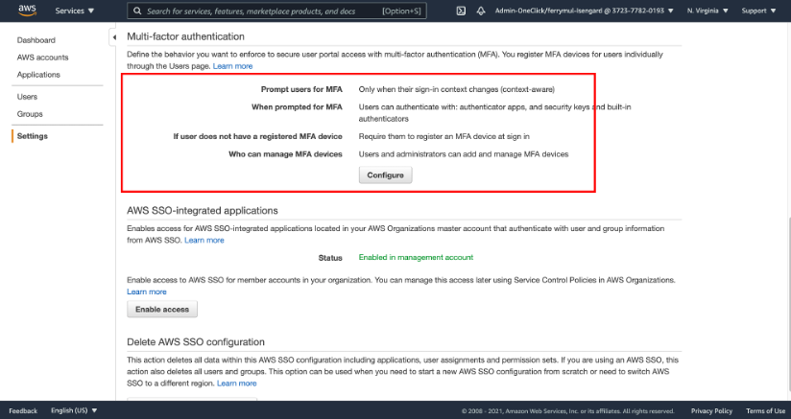Expand the Services dropdown
The height and width of the screenshot is (419, 791).
[x=75, y=11]
